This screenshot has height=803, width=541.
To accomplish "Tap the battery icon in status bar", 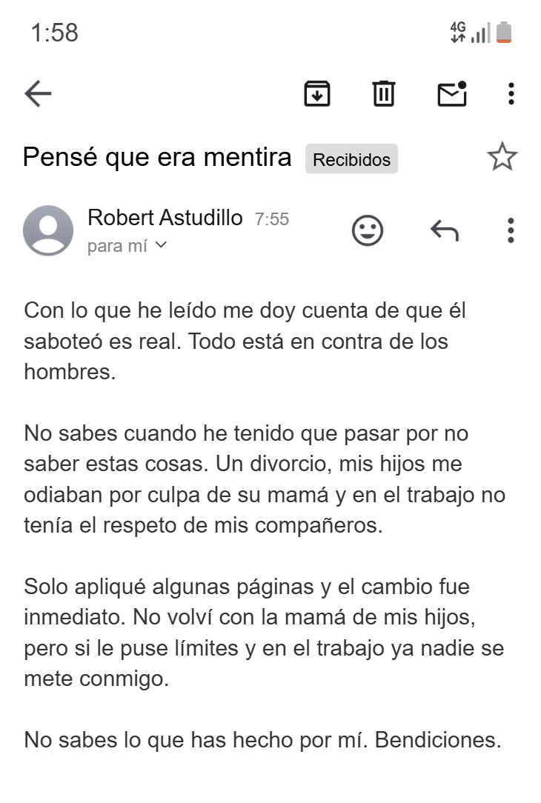I will [x=504, y=33].
